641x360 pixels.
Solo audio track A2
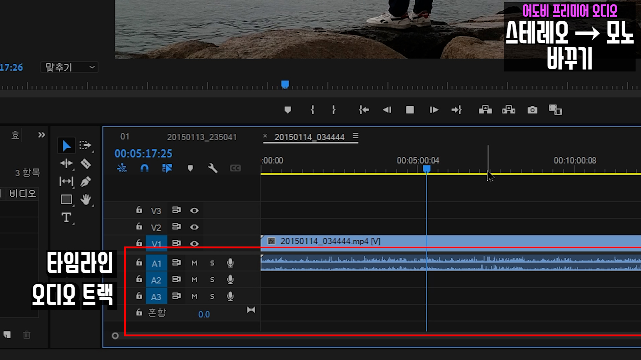point(212,280)
